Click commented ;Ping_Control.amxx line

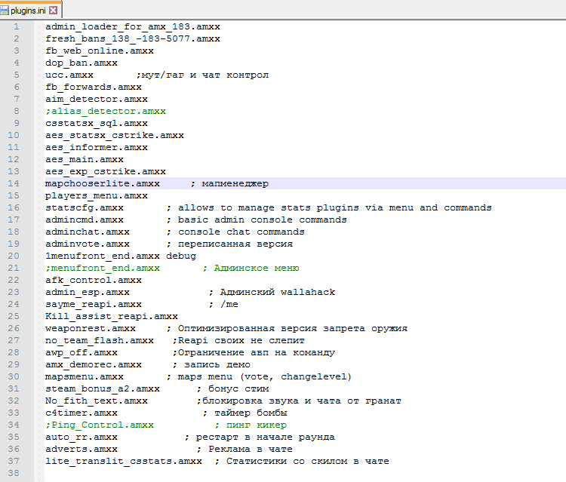tap(100, 425)
